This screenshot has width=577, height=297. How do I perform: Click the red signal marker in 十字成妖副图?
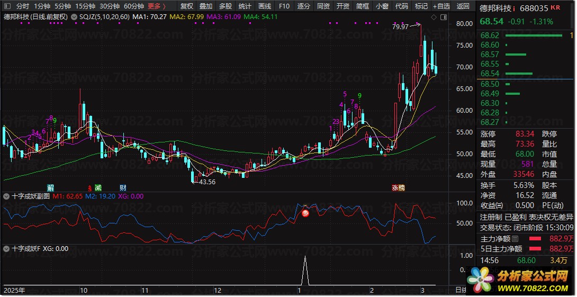305,213
